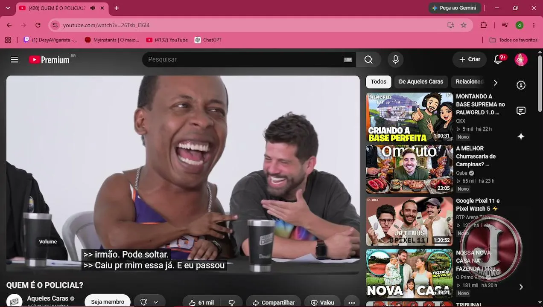Screen dimensions: 543x307
Task: Open the more actions three-dot menu
Action: [x=351, y=302]
